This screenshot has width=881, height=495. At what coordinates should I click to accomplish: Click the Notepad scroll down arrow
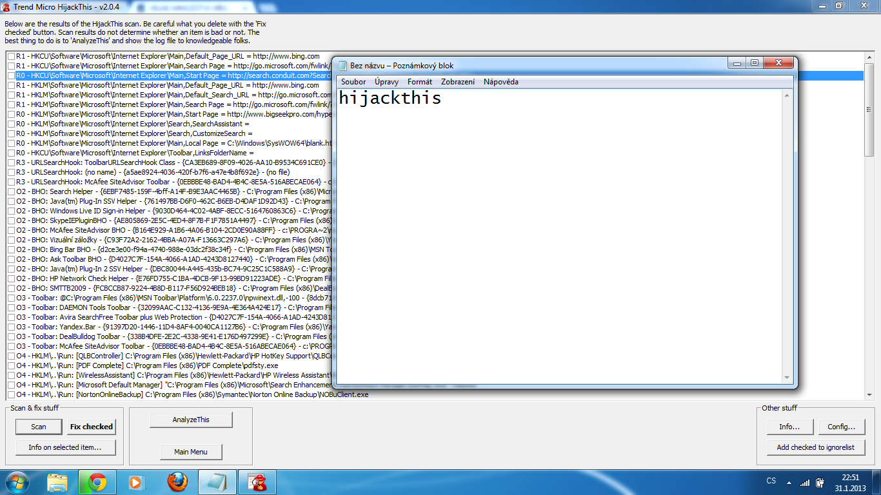(x=787, y=378)
